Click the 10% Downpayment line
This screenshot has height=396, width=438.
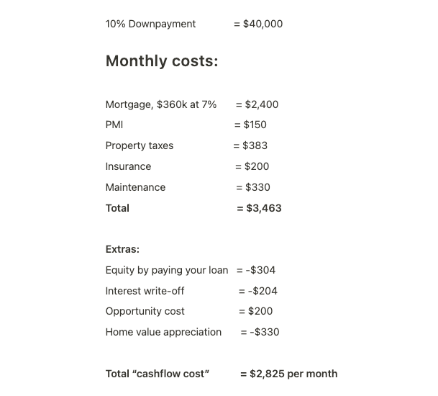(194, 24)
